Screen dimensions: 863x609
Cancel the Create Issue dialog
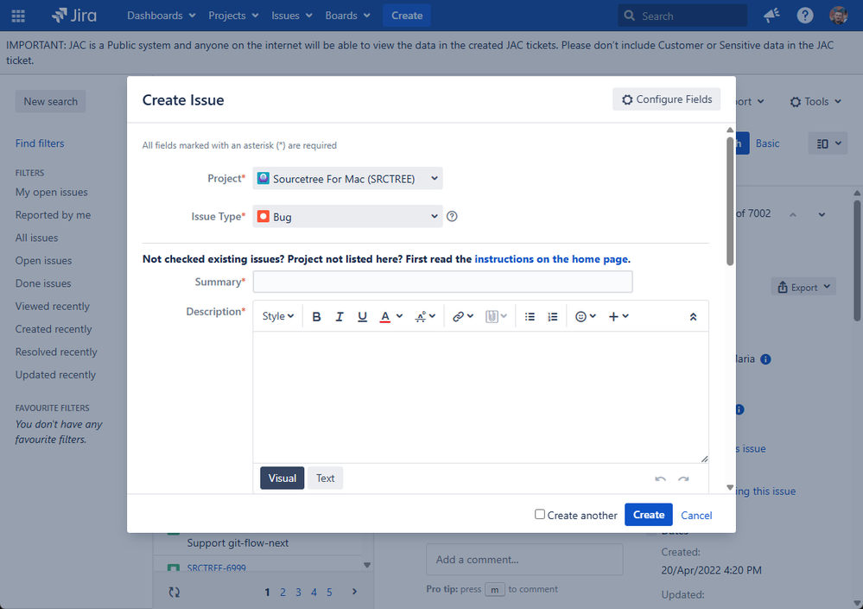[x=696, y=515]
